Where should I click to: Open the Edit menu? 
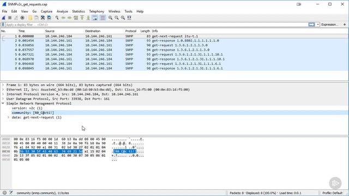(14, 11)
